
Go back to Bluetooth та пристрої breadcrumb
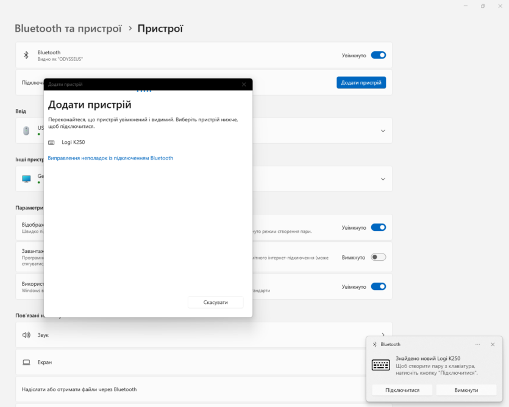(68, 29)
